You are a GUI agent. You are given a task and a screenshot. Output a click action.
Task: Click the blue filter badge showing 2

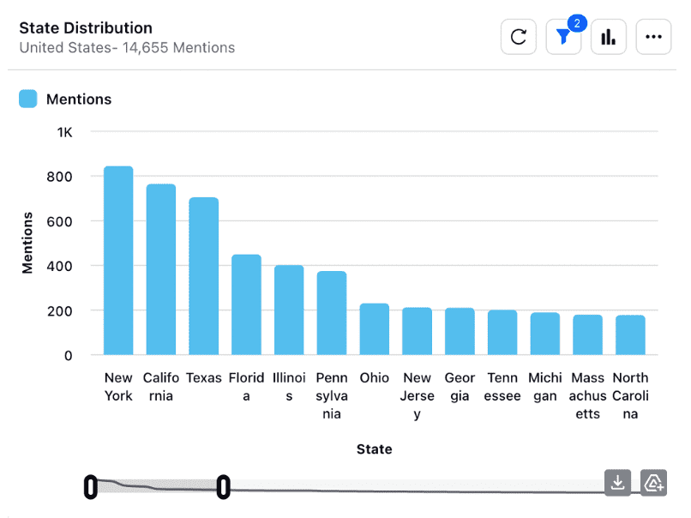(575, 24)
